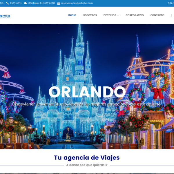The height and width of the screenshot is (174, 174).
Task: Open the CORPORATIVO page
Action: [x=135, y=15]
